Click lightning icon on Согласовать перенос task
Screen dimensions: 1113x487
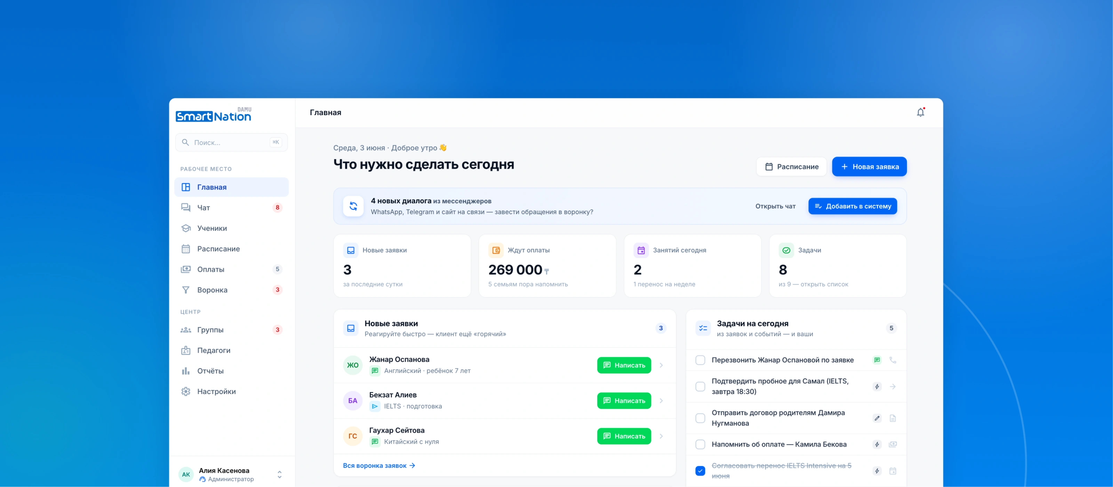(876, 471)
